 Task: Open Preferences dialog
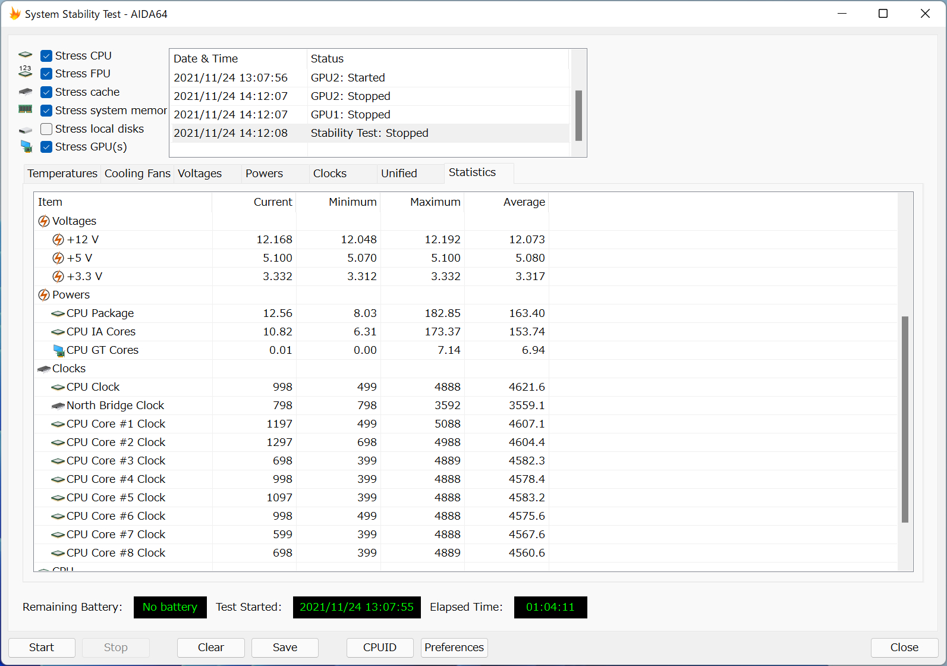click(454, 648)
